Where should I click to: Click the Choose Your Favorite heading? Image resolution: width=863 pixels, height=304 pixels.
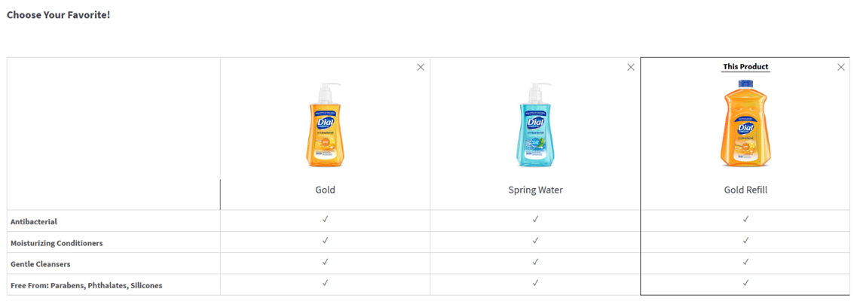click(x=58, y=14)
